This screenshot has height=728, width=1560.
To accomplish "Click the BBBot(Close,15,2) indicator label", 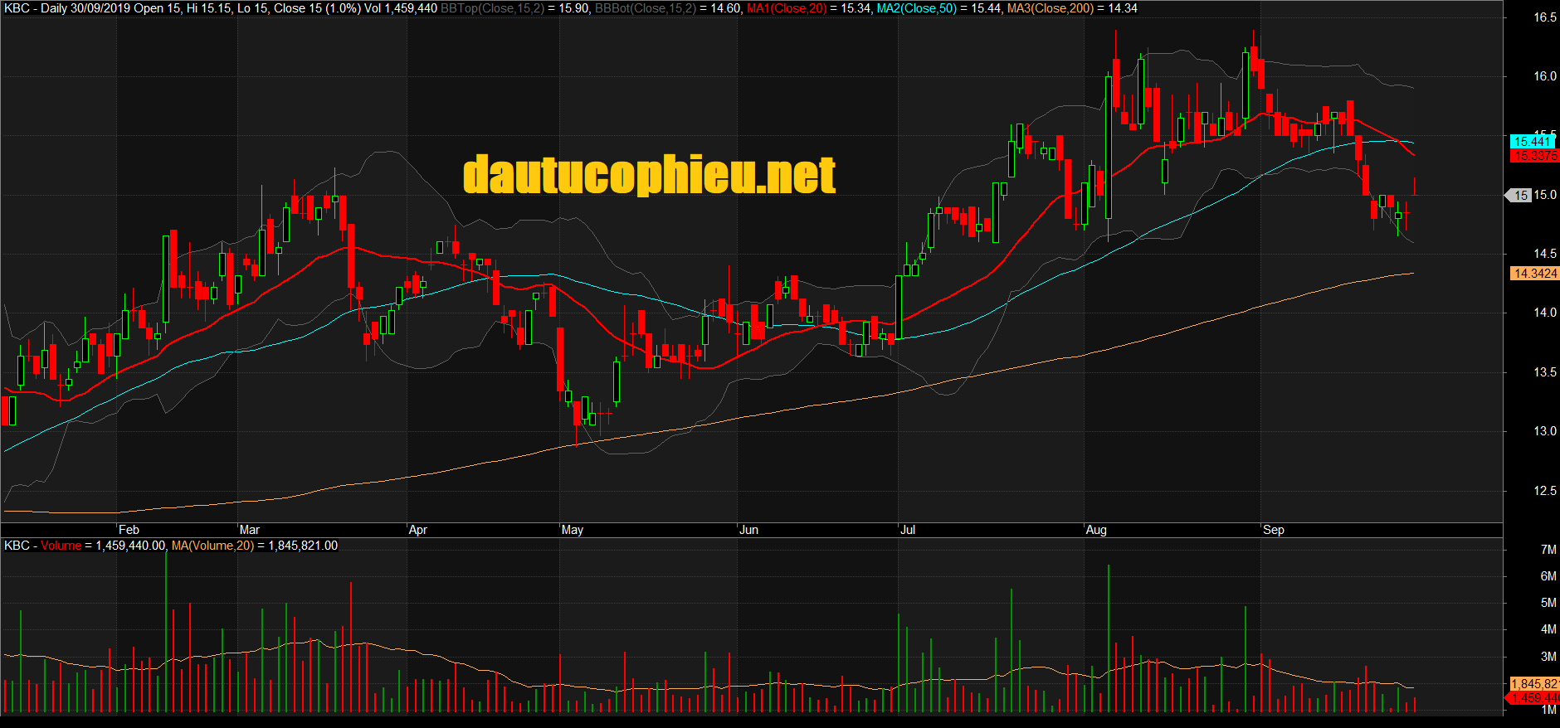I will click(645, 8).
